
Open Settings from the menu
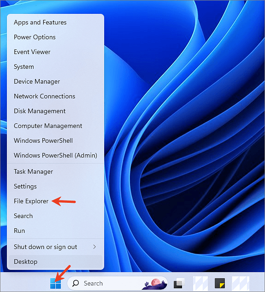pos(55,186)
